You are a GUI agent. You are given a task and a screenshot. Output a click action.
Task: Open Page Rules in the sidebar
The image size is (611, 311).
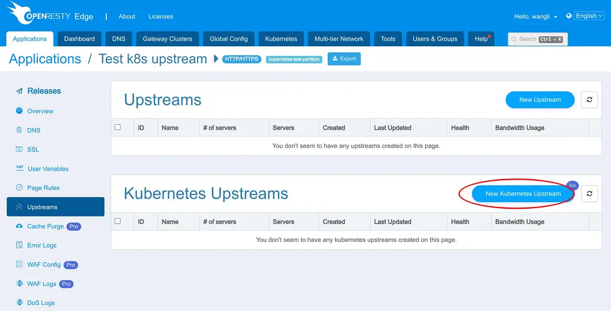pyautogui.click(x=43, y=188)
